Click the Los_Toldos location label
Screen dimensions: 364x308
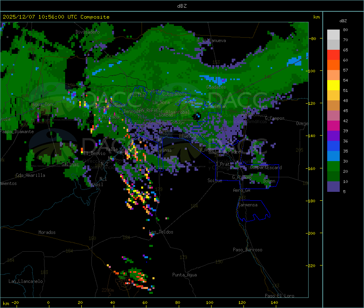point(161,232)
